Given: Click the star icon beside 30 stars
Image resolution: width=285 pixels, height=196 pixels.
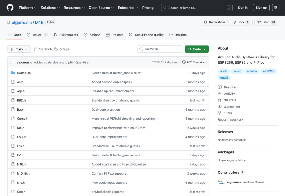Looking at the screenshot, I should (220, 100).
